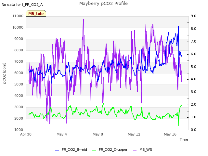Click the purple MB_WS legend swatch

click(135, 150)
